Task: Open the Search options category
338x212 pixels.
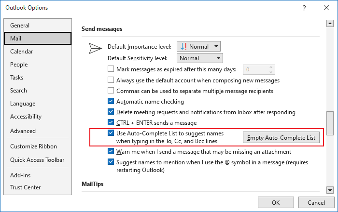Action: click(38, 91)
